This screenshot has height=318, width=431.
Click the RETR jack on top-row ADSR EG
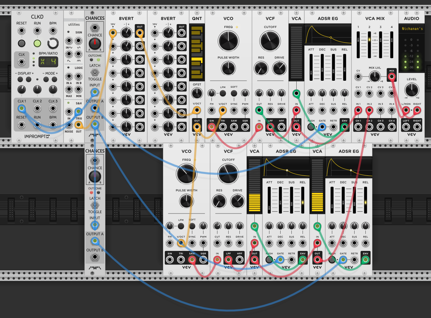333,127
